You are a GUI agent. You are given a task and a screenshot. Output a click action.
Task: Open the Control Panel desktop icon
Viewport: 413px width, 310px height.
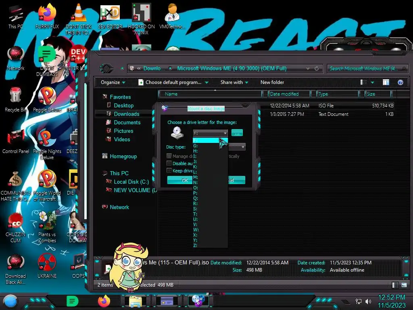[16, 142]
